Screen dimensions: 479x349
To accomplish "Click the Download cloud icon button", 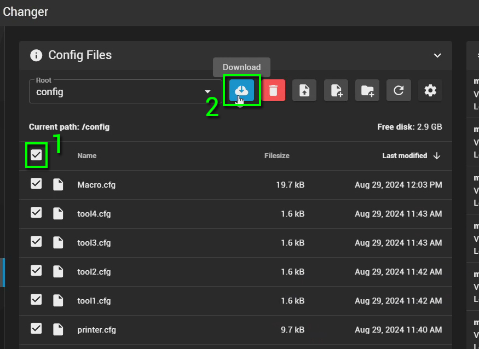I will pos(241,91).
